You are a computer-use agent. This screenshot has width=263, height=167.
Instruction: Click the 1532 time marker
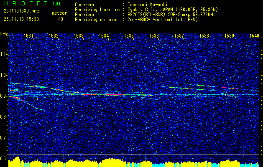[54, 35]
